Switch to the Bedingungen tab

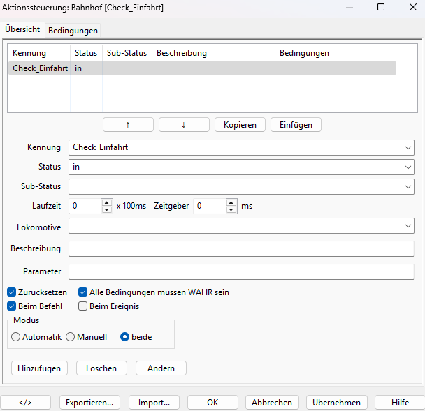73,31
